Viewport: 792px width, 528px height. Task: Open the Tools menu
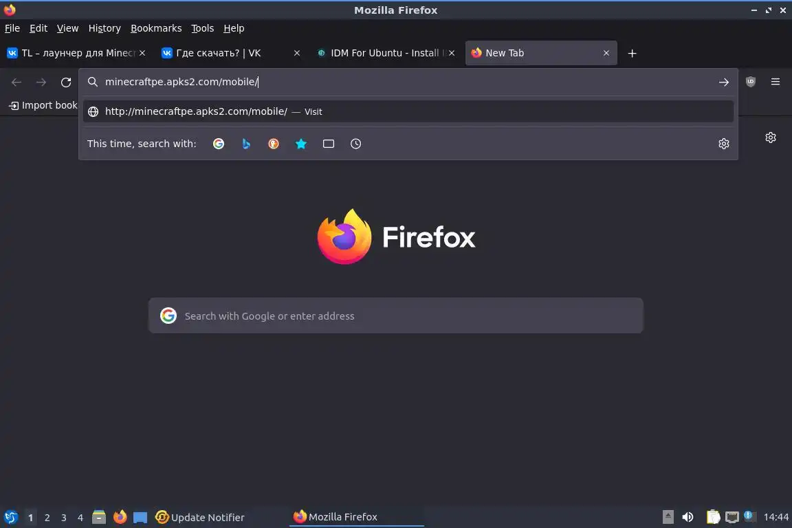[x=203, y=28]
